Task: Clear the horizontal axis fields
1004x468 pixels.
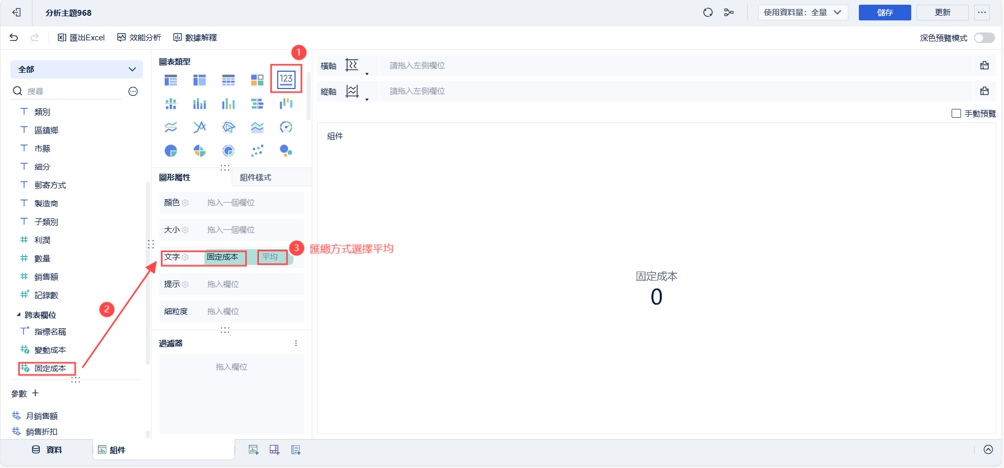Action: pyautogui.click(x=985, y=65)
